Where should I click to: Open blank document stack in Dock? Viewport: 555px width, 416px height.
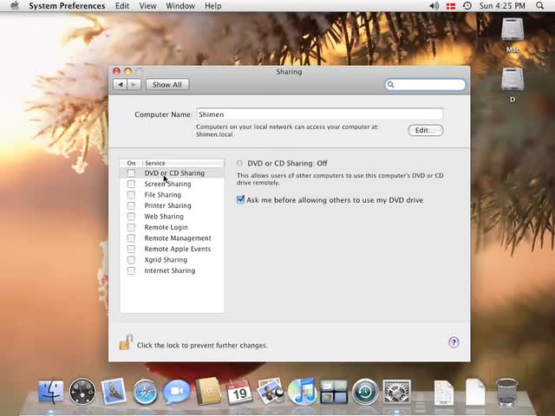[475, 392]
